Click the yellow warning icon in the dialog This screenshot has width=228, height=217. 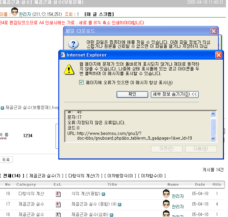tap(69, 70)
